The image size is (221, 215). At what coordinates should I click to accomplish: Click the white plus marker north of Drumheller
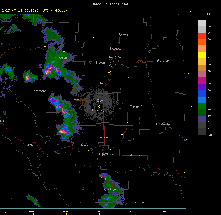[x=157, y=96]
